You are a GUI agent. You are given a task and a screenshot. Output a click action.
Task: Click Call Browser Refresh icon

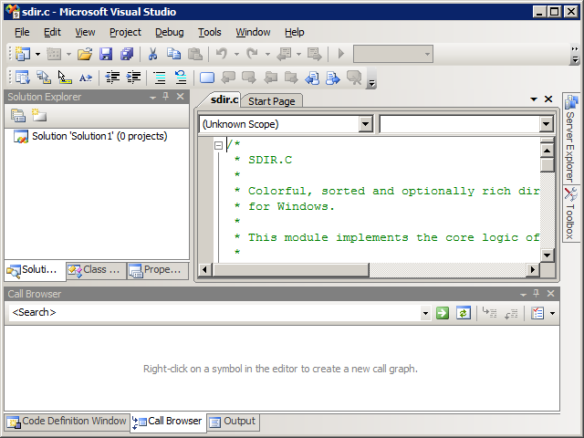tap(464, 312)
